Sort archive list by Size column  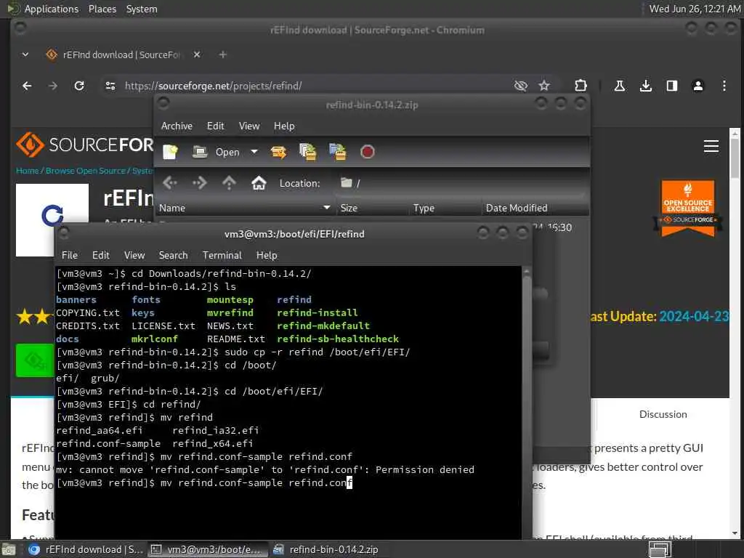pyautogui.click(x=372, y=208)
